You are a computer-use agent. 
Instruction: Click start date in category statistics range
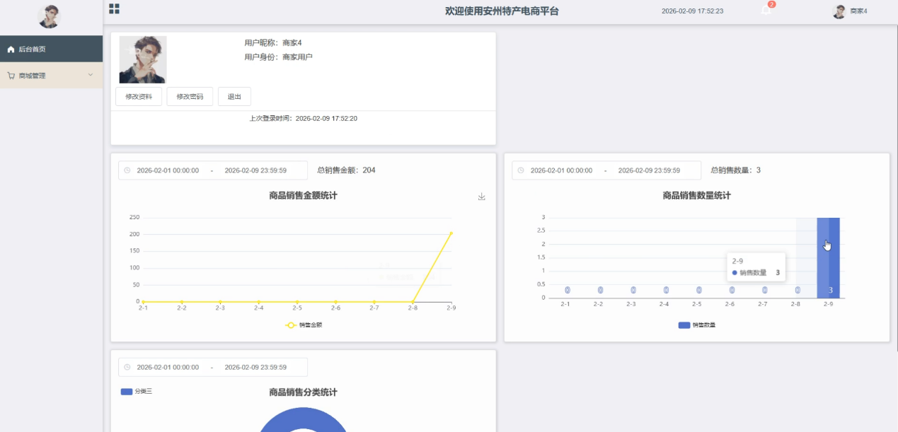(x=168, y=367)
